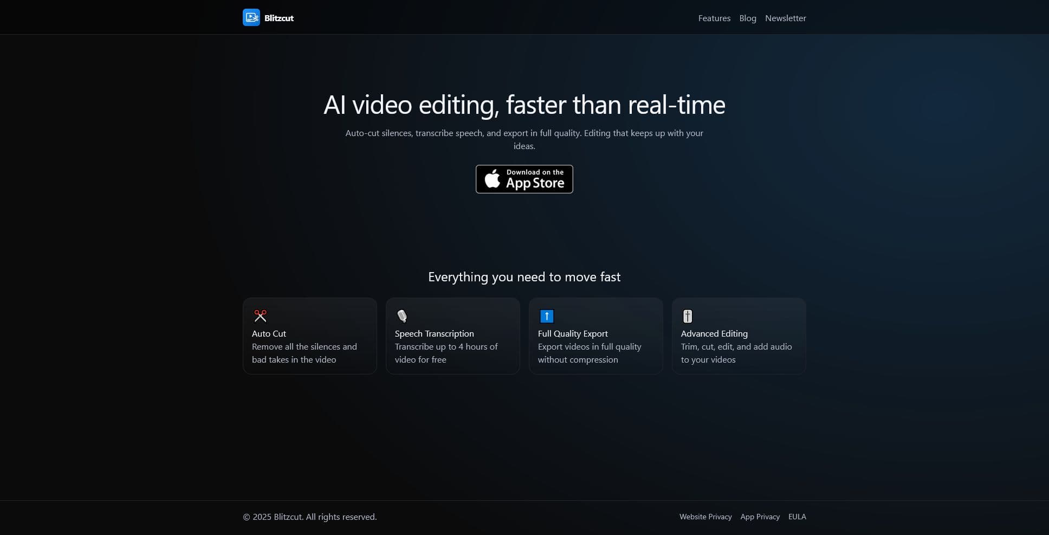Click the upload arrow icon on Full Quality Export
This screenshot has height=535, width=1049.
pyautogui.click(x=546, y=316)
